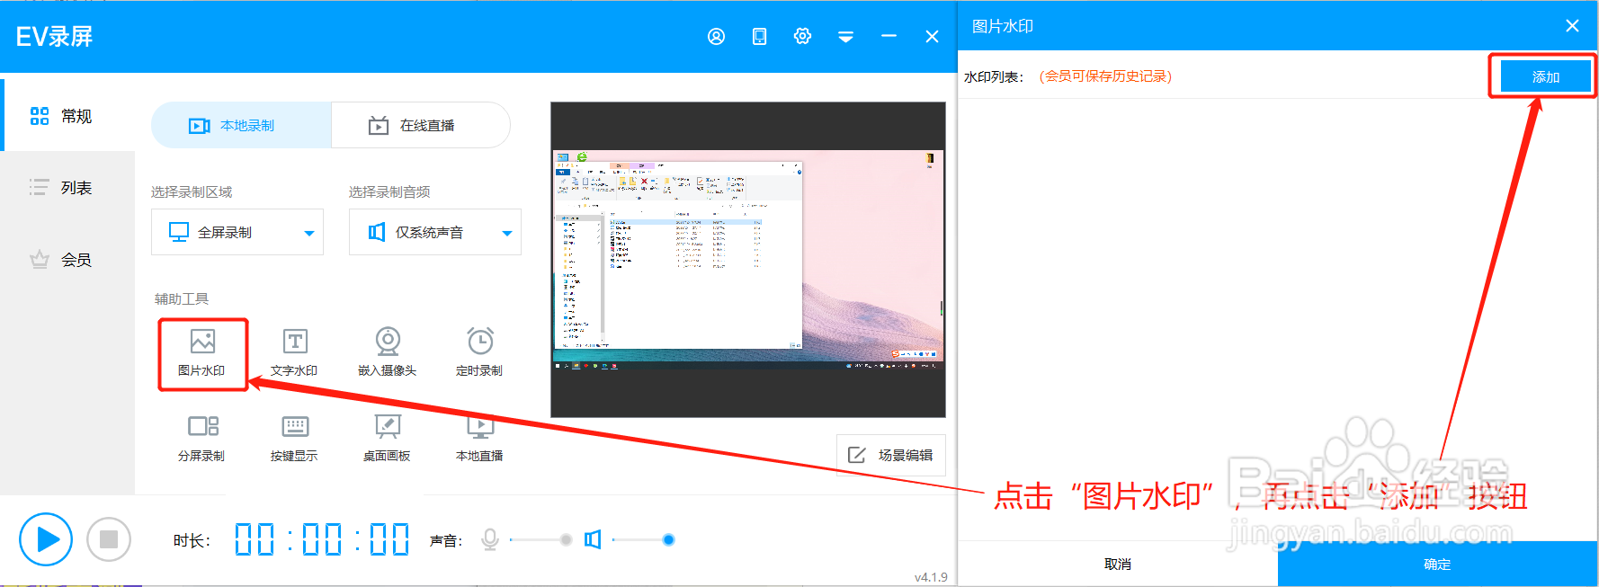Click the EV录屏 application title
The height and width of the screenshot is (587, 1599).
tap(54, 36)
